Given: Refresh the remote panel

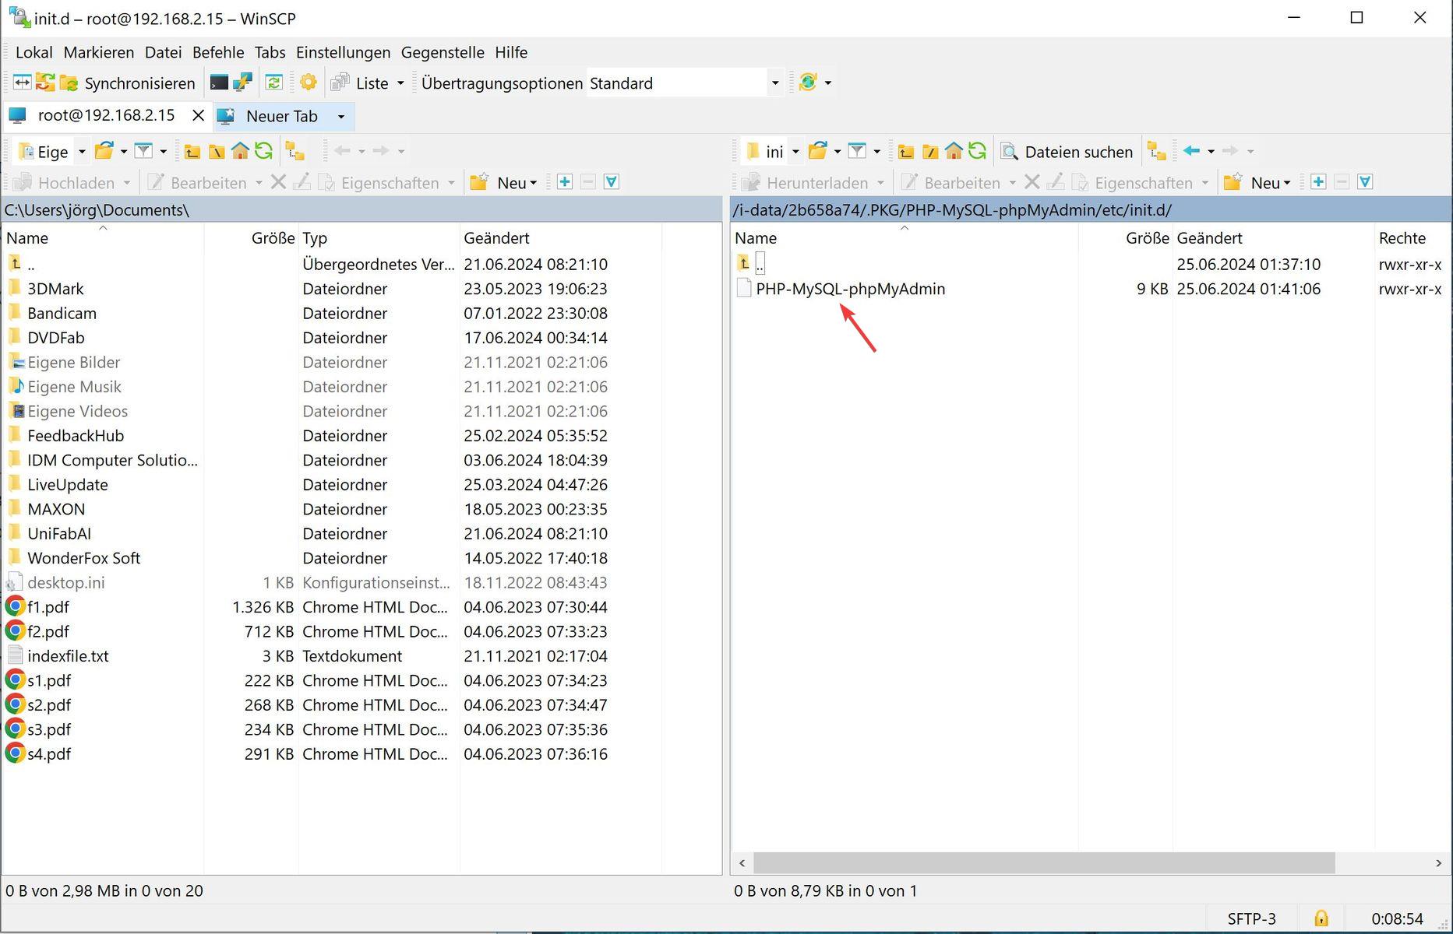Looking at the screenshot, I should click(978, 151).
